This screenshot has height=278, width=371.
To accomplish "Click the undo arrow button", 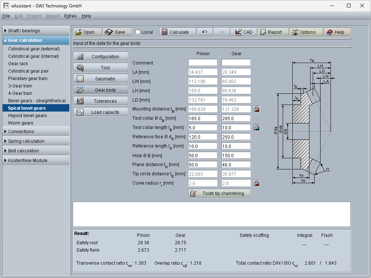I will click(204, 32).
